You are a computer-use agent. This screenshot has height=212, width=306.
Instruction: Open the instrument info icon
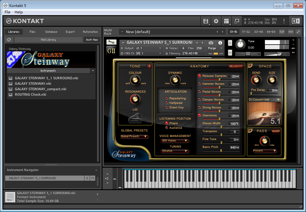click(220, 43)
